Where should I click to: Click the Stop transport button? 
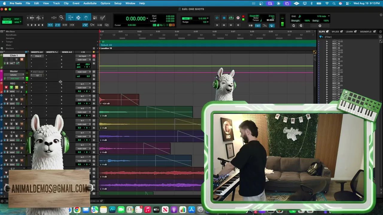[x=224, y=18]
